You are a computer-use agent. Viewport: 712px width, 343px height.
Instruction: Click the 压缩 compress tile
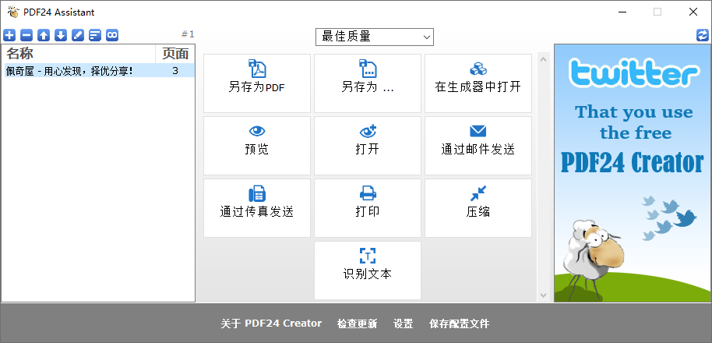click(x=478, y=208)
